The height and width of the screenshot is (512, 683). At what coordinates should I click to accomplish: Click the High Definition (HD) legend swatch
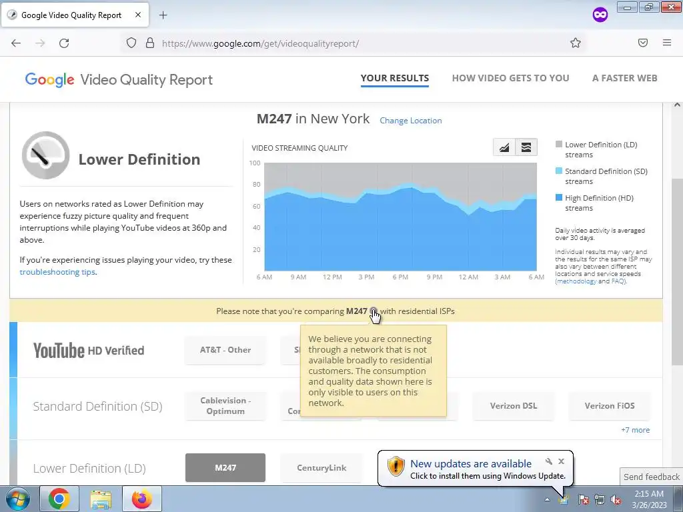point(559,197)
